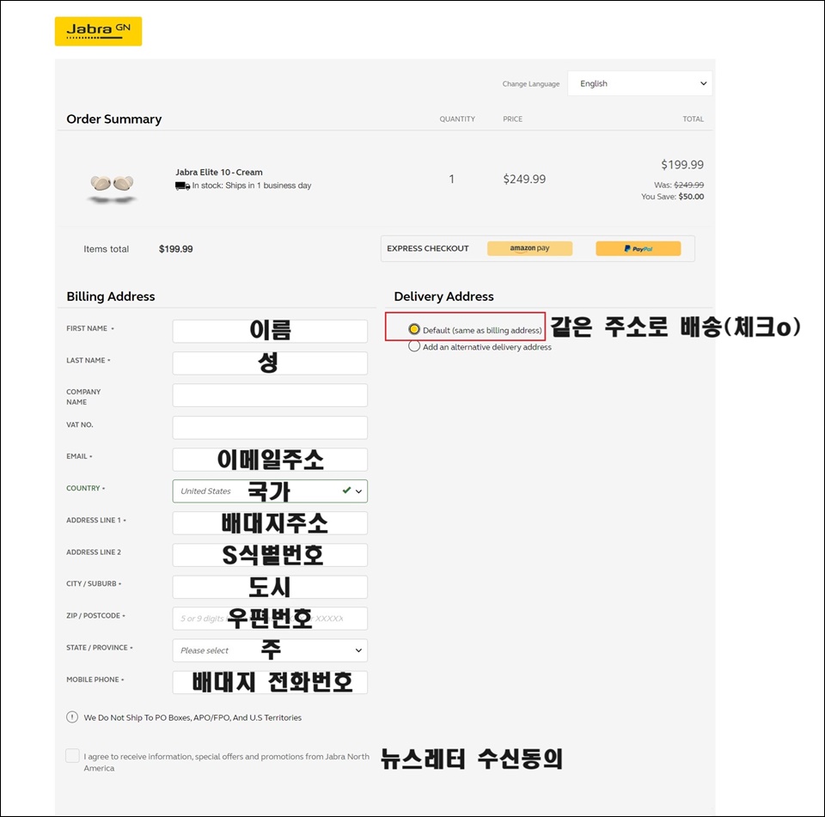
Task: Click the Last Name input field
Action: point(270,363)
